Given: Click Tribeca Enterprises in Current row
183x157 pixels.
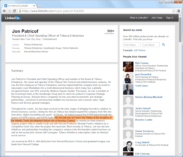Looking at the screenshot, I should [x=33, y=45].
